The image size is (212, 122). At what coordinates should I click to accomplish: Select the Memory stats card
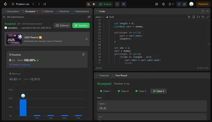[x=47, y=77]
